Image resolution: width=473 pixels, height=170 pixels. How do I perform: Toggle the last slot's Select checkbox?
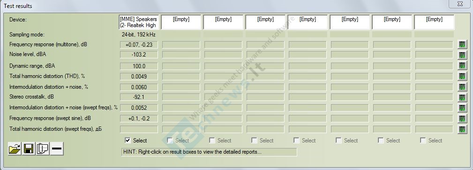click(x=423, y=140)
